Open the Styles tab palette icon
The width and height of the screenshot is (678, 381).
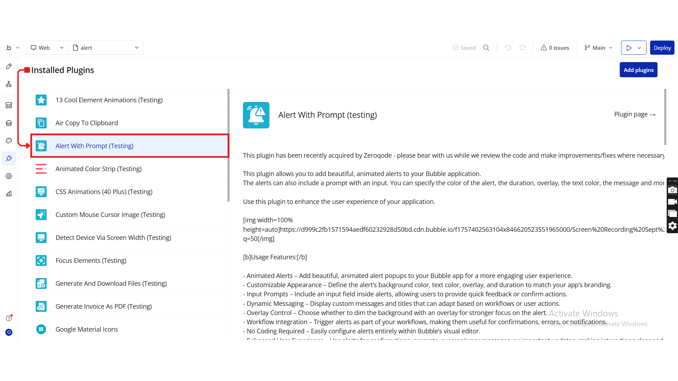9,141
